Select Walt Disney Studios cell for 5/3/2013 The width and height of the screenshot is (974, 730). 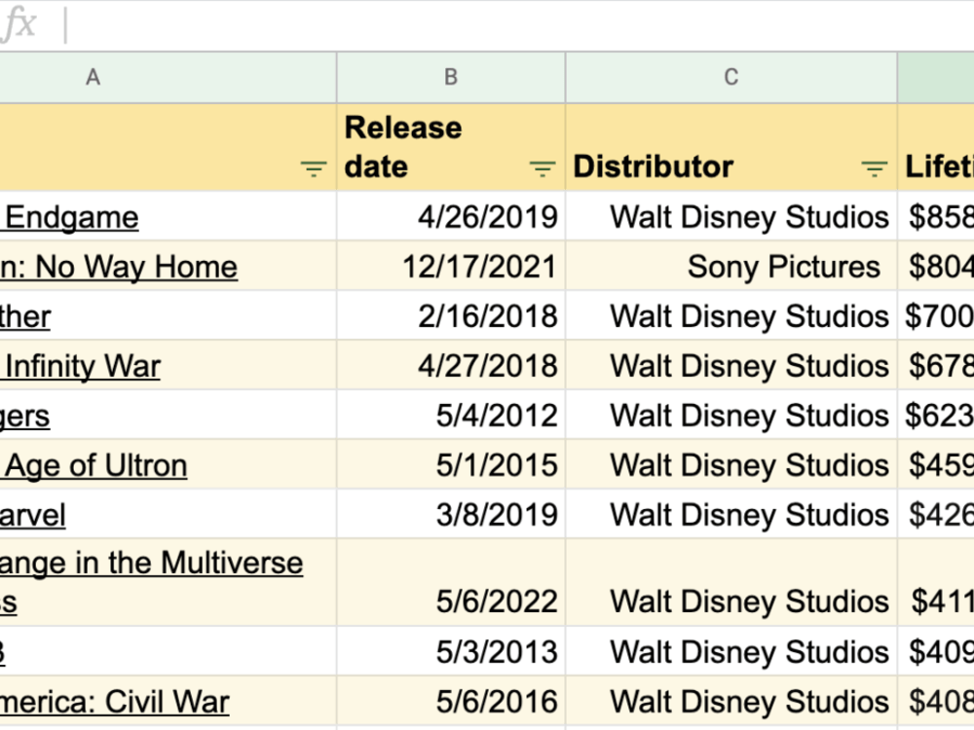pos(731,651)
